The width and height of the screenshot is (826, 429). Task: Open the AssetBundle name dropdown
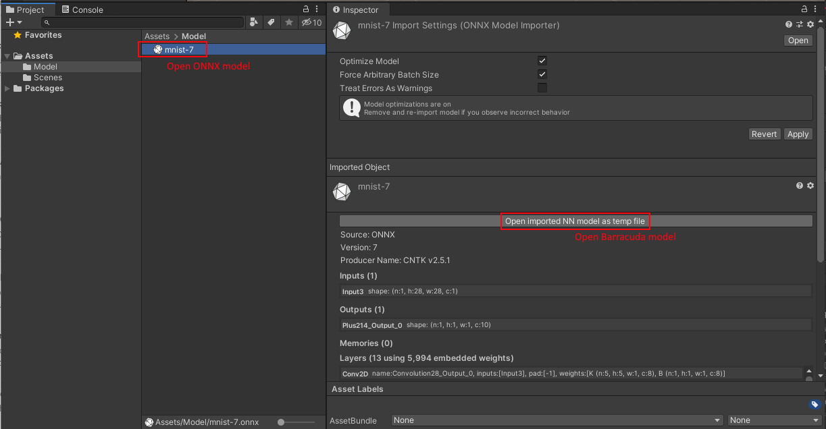557,420
